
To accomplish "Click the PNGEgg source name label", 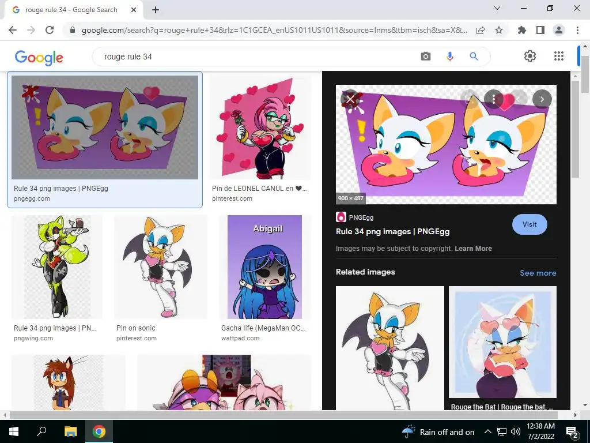I will click(361, 217).
